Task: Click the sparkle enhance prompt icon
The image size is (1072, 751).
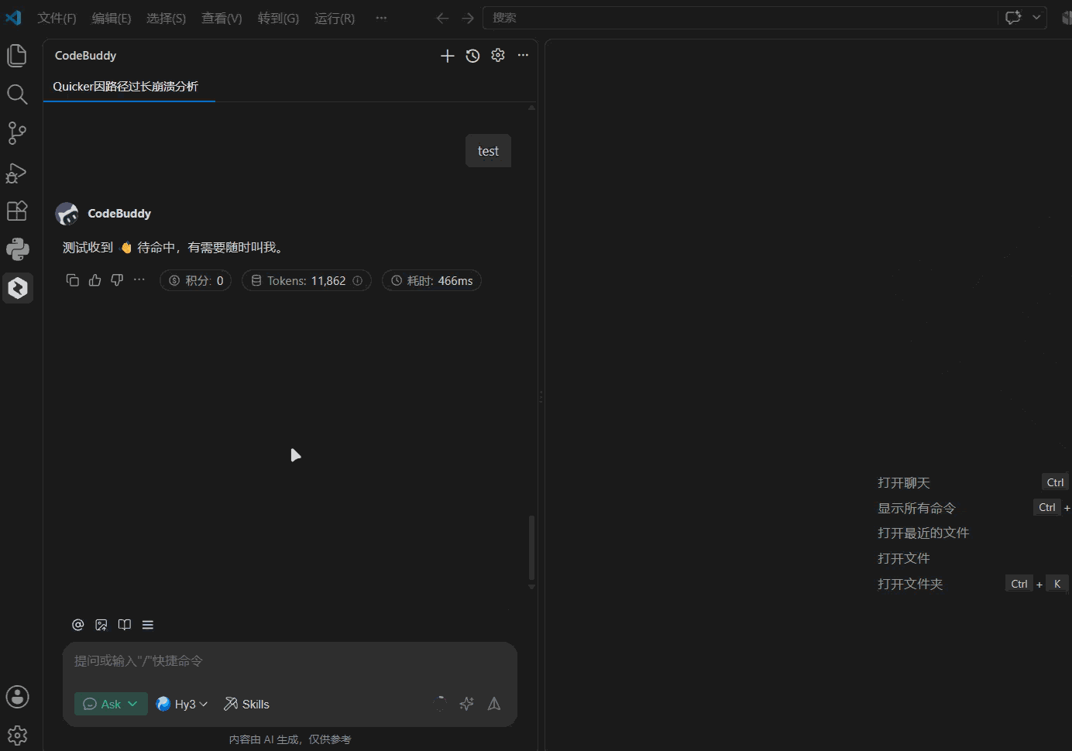Action: pyautogui.click(x=466, y=704)
